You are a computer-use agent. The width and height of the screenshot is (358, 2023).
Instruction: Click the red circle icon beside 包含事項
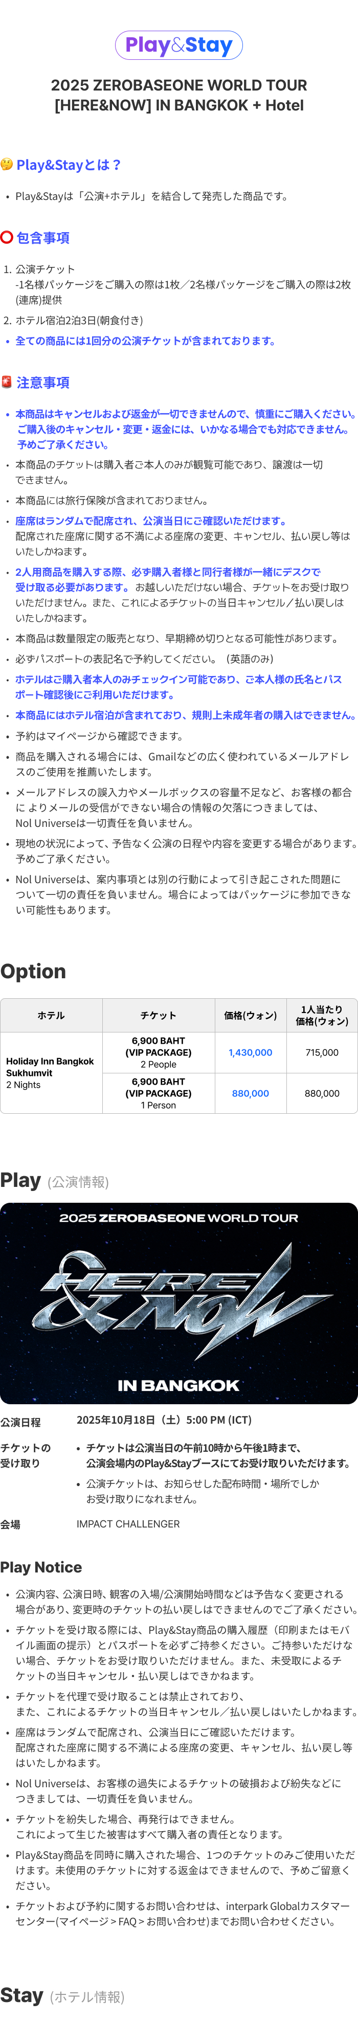7,237
